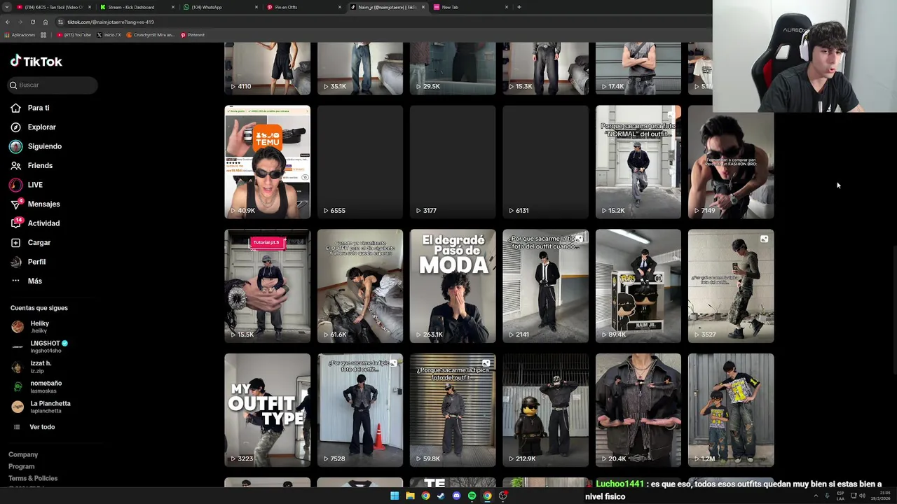
Task: Expand the Program footer section
Action: (21, 466)
